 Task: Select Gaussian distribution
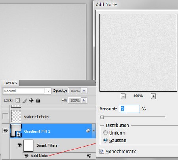click(105, 140)
